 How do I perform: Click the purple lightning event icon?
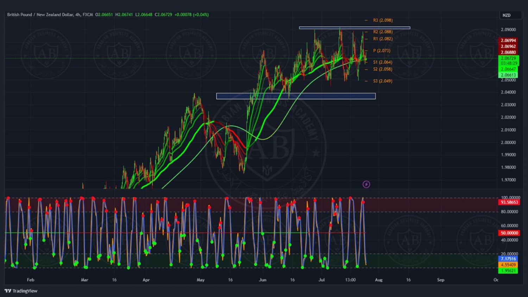coord(366,184)
